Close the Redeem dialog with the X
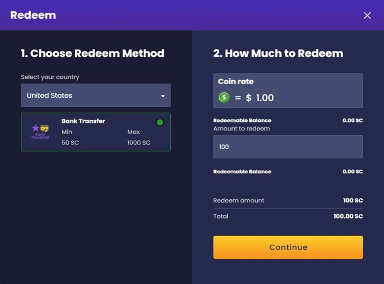The image size is (384, 284). 367,16
